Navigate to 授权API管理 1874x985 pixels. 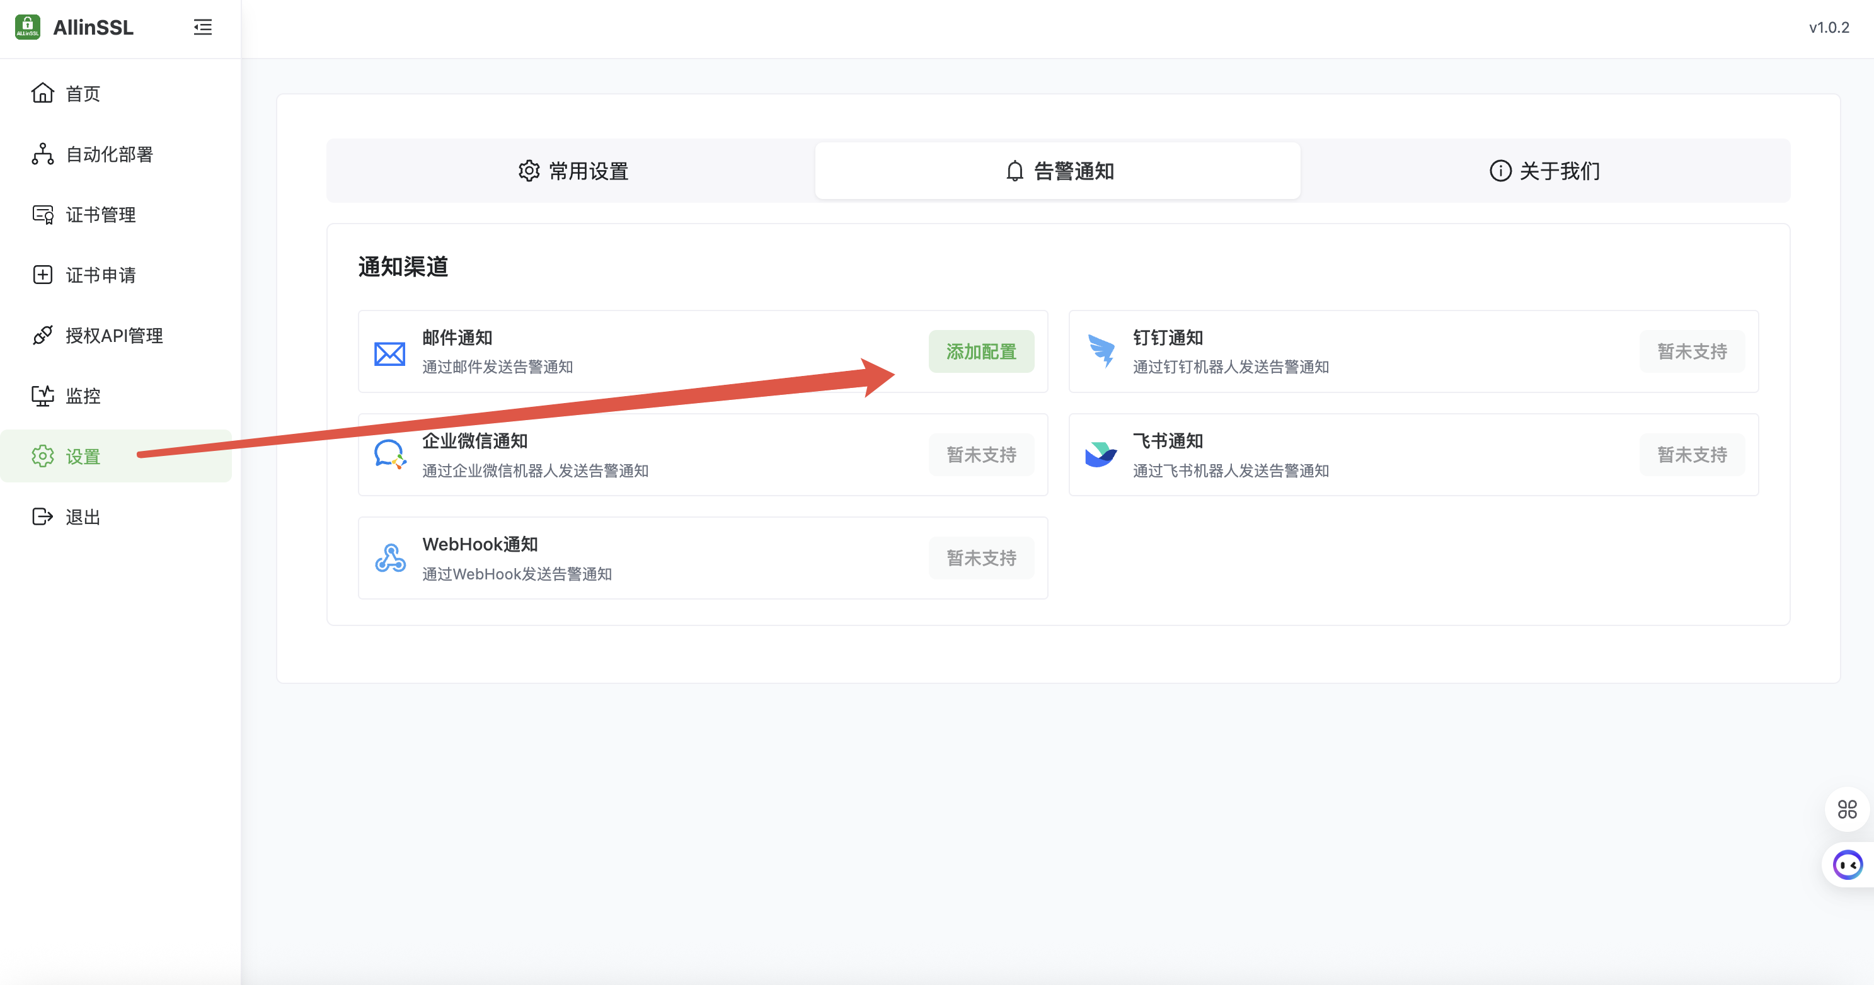(113, 335)
